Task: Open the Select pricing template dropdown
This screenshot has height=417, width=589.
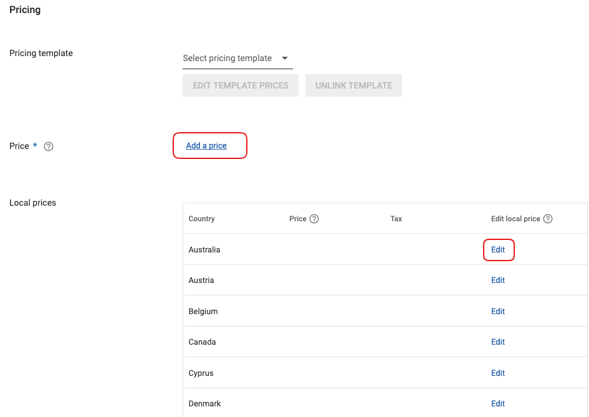Action: click(x=237, y=59)
